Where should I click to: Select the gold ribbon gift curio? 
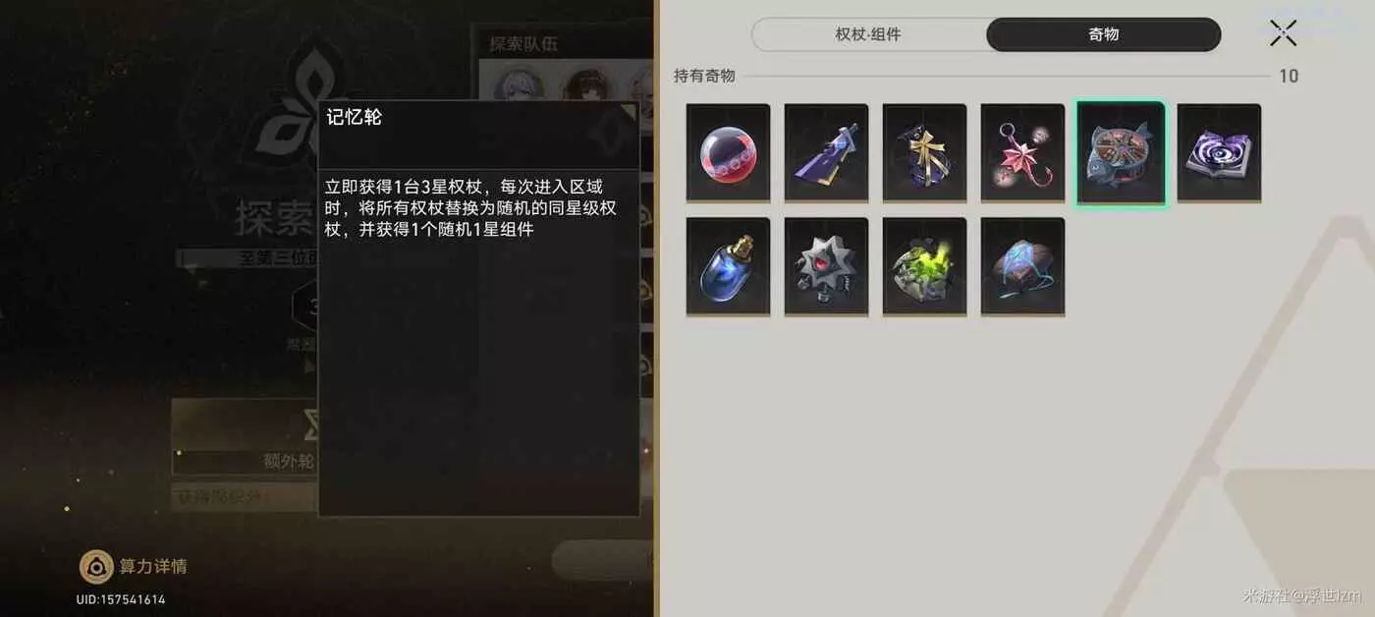(924, 153)
